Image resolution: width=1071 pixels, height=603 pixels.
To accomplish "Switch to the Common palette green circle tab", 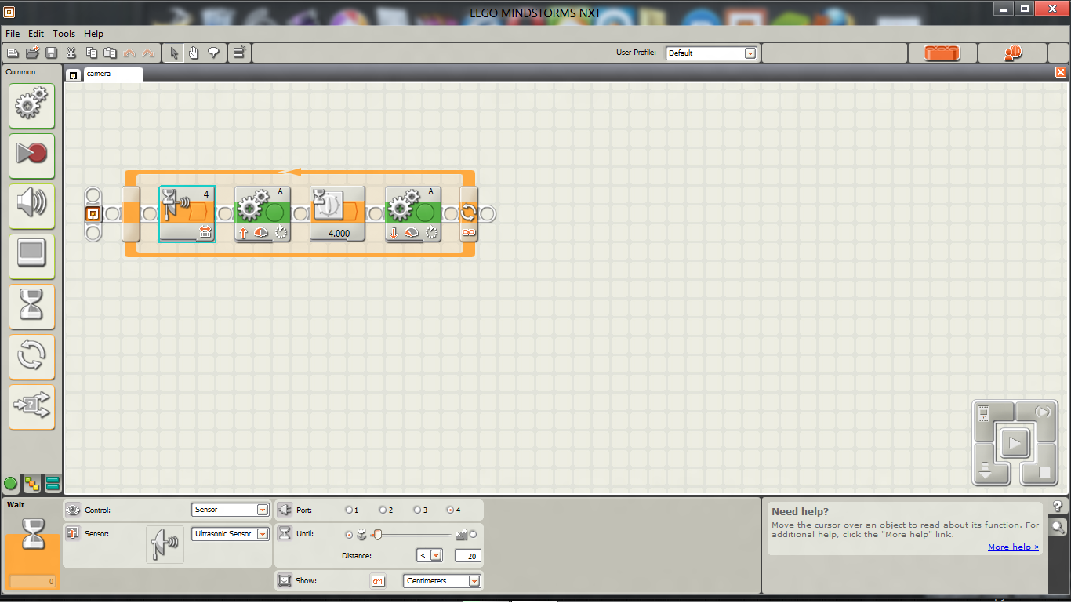I will [x=11, y=484].
